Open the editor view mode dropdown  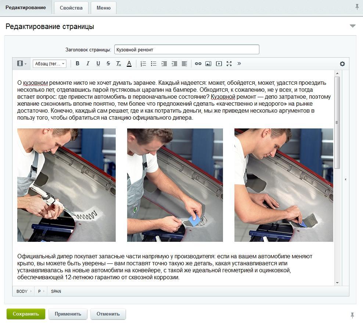coord(22,63)
